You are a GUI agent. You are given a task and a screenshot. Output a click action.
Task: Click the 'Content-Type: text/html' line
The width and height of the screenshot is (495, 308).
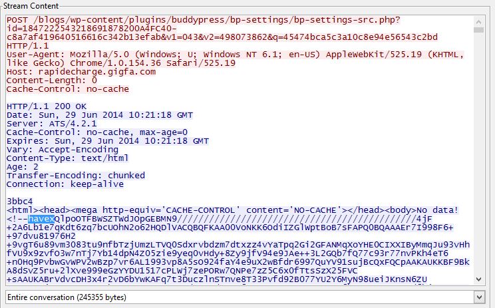(x=68, y=158)
